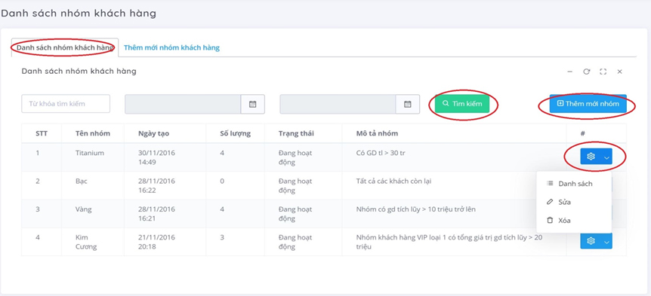Focus the 'Từ khóa tìm kiếm' search field
651x296 pixels.
(x=66, y=103)
